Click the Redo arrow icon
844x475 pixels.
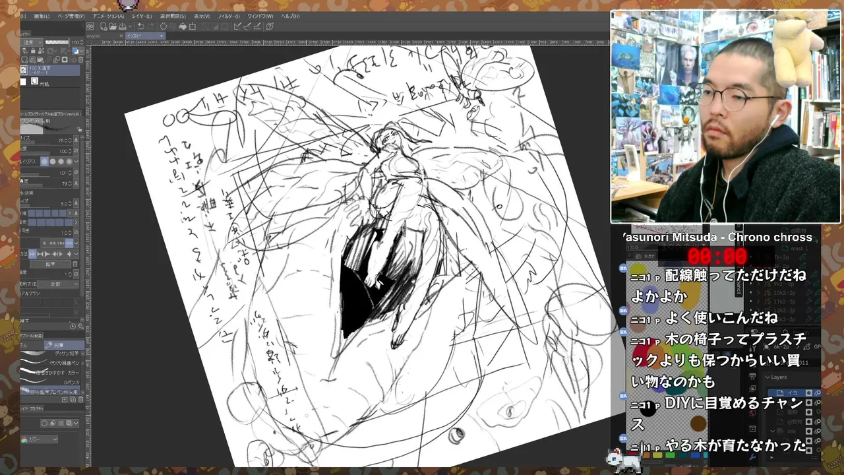pyautogui.click(x=150, y=26)
